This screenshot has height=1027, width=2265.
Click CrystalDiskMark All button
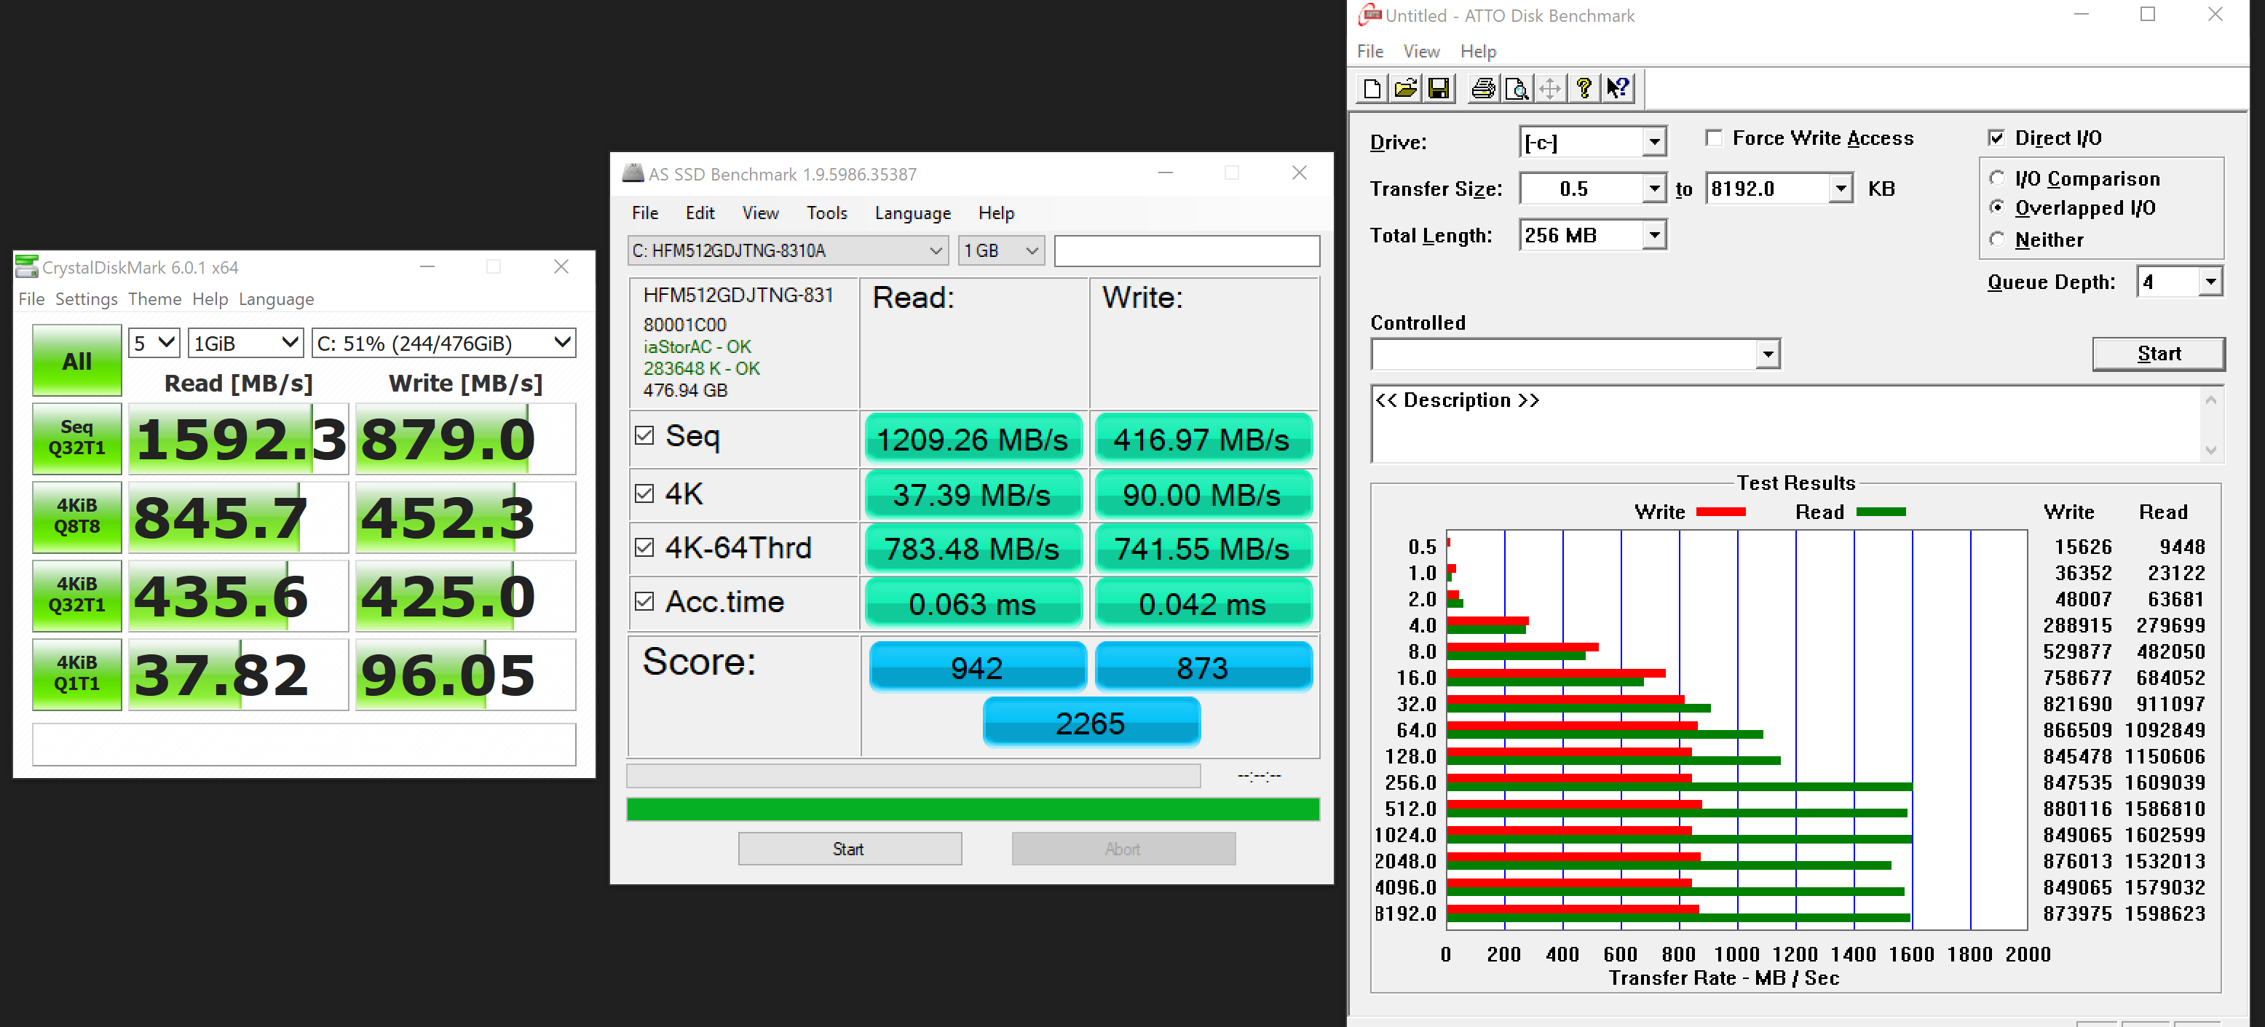(77, 360)
